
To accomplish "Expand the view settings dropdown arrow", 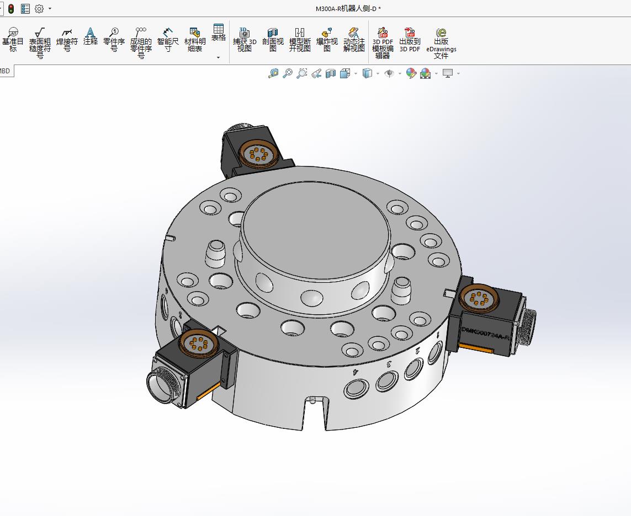I will point(459,73).
